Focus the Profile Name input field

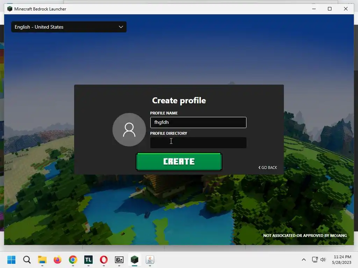pos(198,122)
